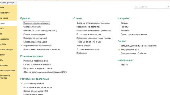The image size is (170, 95).
Task: Open Маркетплейсы и комиссионеры
Action: click(38, 46)
